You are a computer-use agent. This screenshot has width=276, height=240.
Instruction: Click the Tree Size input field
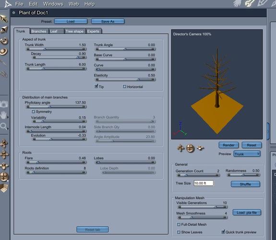point(204,183)
